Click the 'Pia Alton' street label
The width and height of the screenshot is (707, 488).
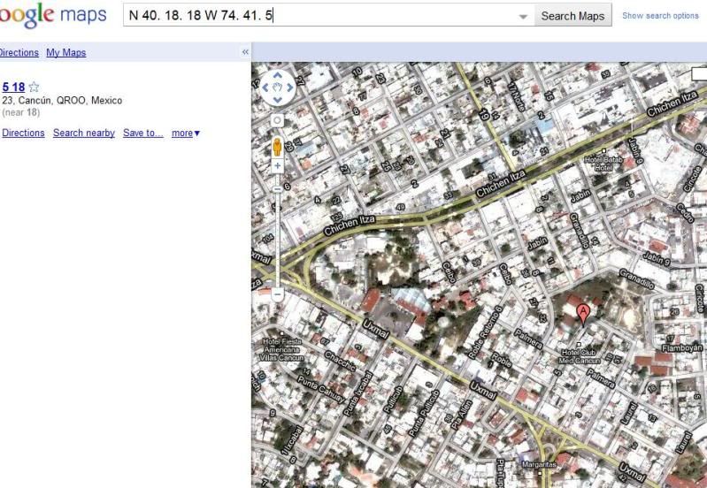pyautogui.click(x=461, y=415)
